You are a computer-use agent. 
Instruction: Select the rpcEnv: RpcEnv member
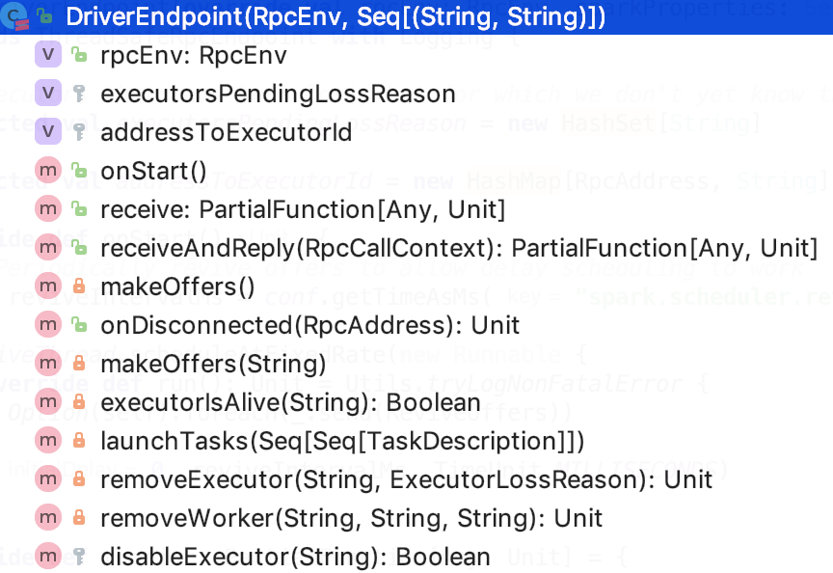click(x=194, y=56)
